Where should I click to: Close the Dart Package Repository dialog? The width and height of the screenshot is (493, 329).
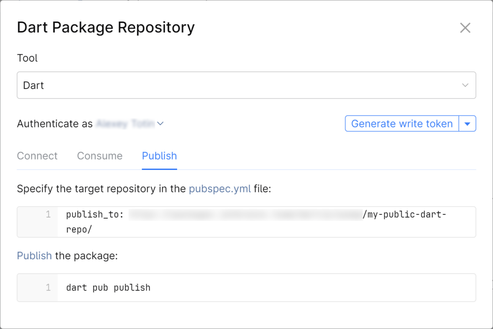[x=465, y=28]
